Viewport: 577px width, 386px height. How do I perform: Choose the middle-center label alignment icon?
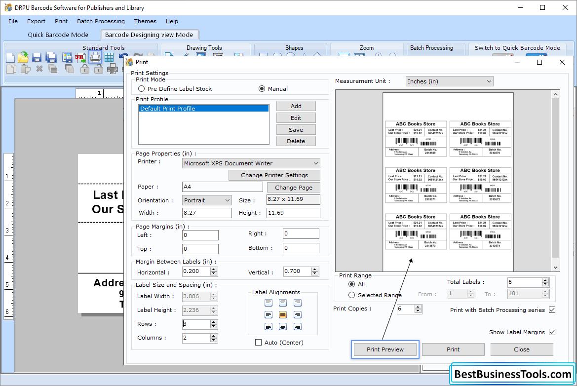283,314
